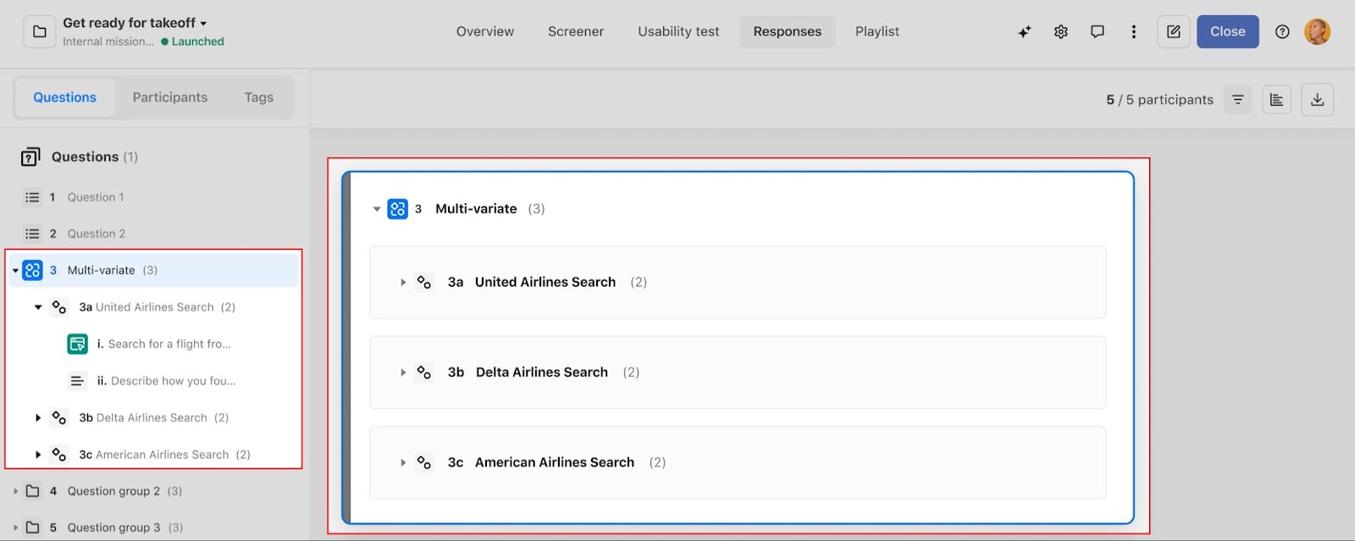This screenshot has width=1355, height=541.
Task: Open the user profile avatar
Action: 1317,31
